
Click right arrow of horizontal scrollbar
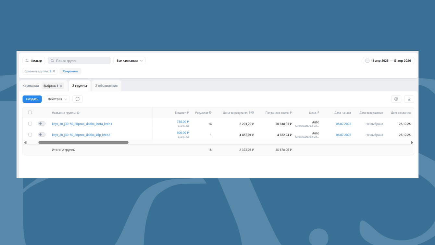click(x=412, y=142)
